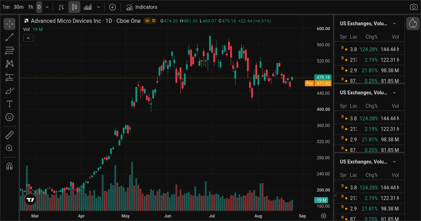
Task: Select the Fibonacci retracement tool
Action: point(9,51)
